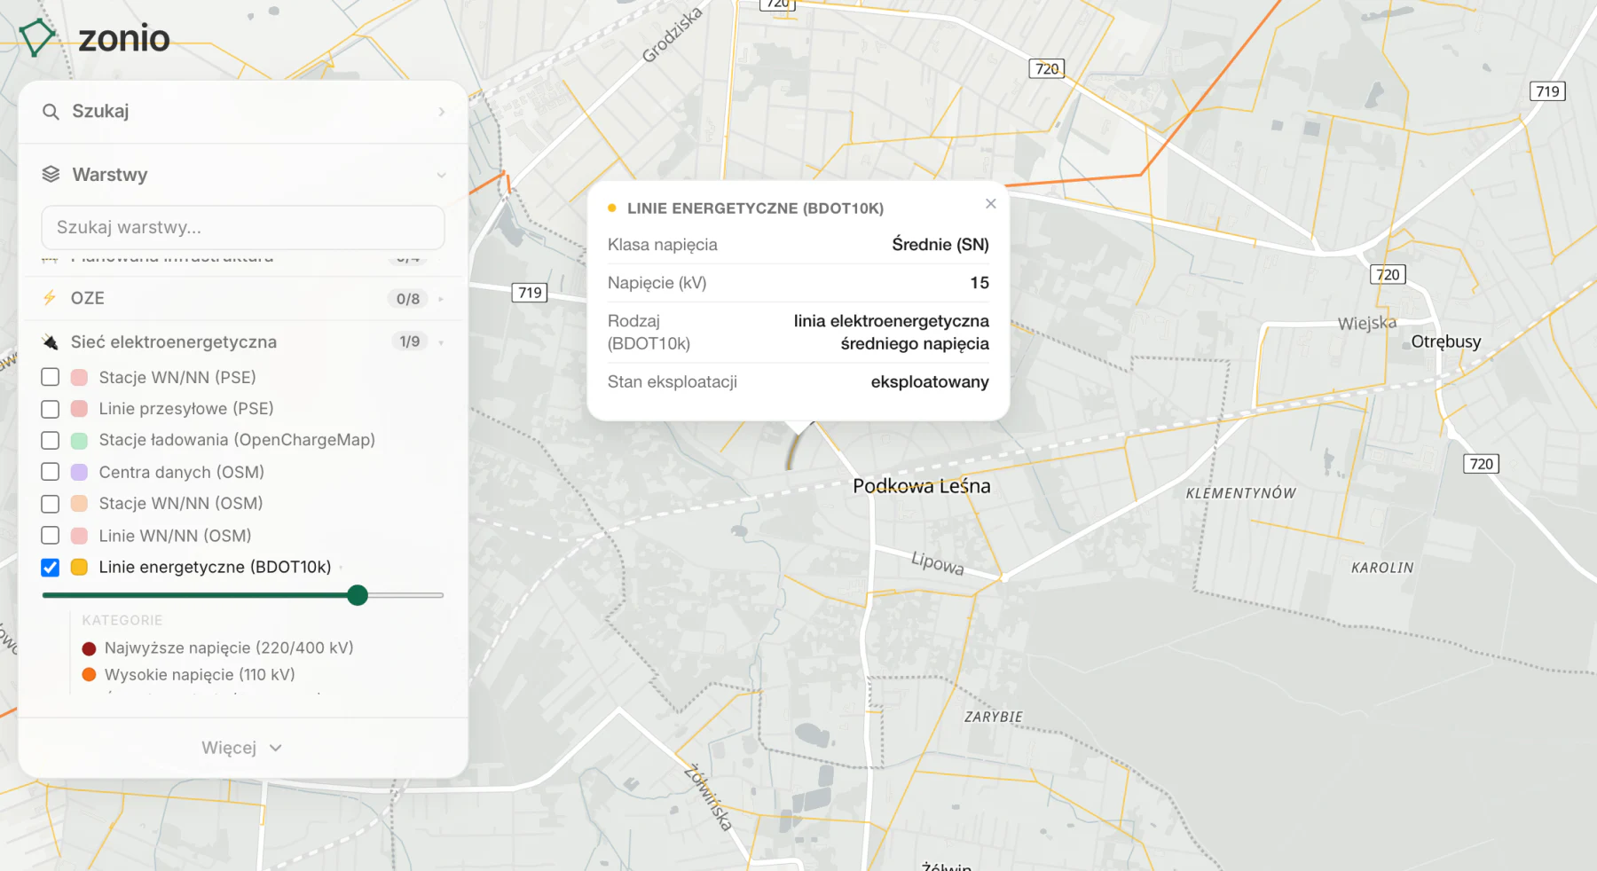
Task: Click the Linie energetyczne (BDOT10k) label
Action: click(215, 567)
